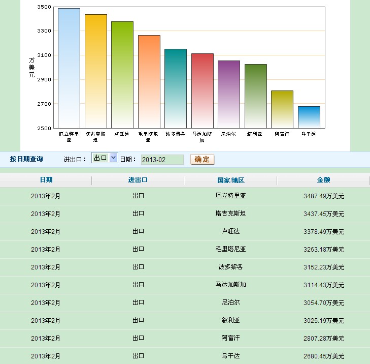Click the 3500 y-axis value

pyautogui.click(x=44, y=7)
